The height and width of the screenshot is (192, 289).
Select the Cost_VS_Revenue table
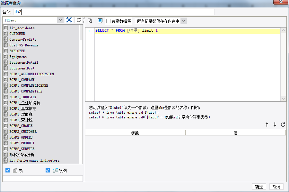(x=24, y=45)
